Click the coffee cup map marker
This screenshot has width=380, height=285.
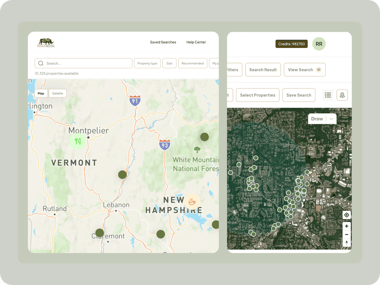click(x=192, y=202)
